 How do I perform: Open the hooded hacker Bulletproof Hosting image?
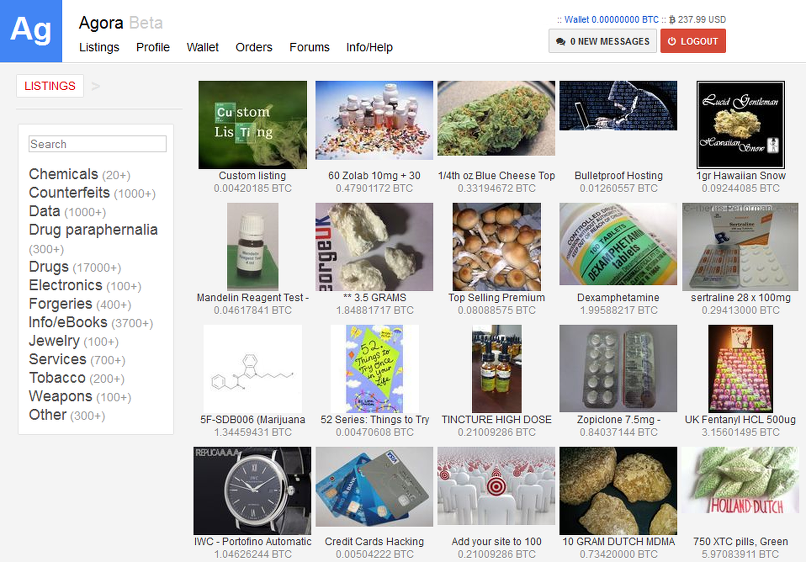(618, 106)
